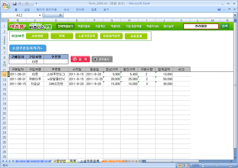Open the 수식 ribbon tab
This screenshot has height=168, width=238.
click(x=66, y=10)
